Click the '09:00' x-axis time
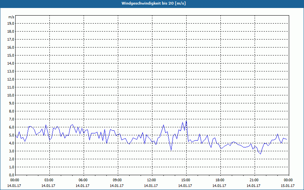 (117, 180)
